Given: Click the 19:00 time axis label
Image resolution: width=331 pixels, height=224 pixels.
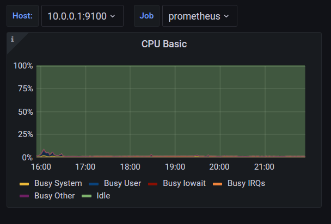Looking at the screenshot, I should (x=175, y=167).
